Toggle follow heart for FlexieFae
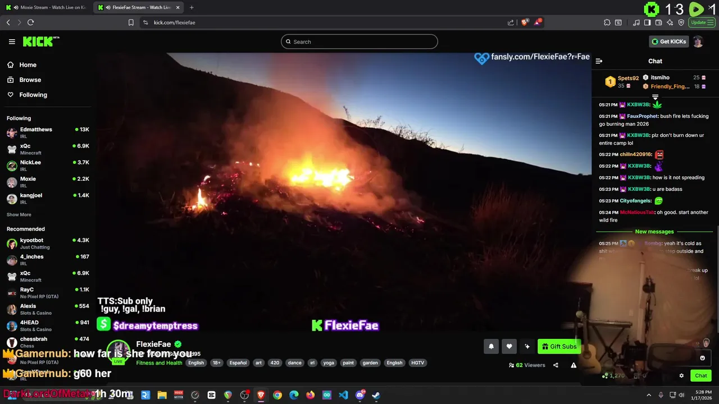This screenshot has height=404, width=719. pos(509,346)
